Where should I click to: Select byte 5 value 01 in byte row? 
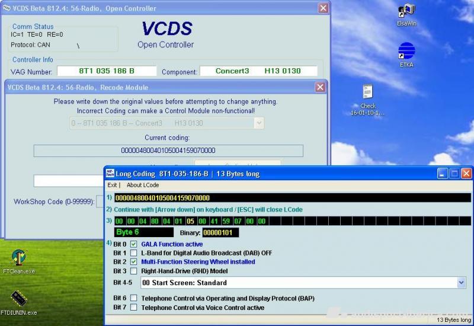[x=178, y=221]
